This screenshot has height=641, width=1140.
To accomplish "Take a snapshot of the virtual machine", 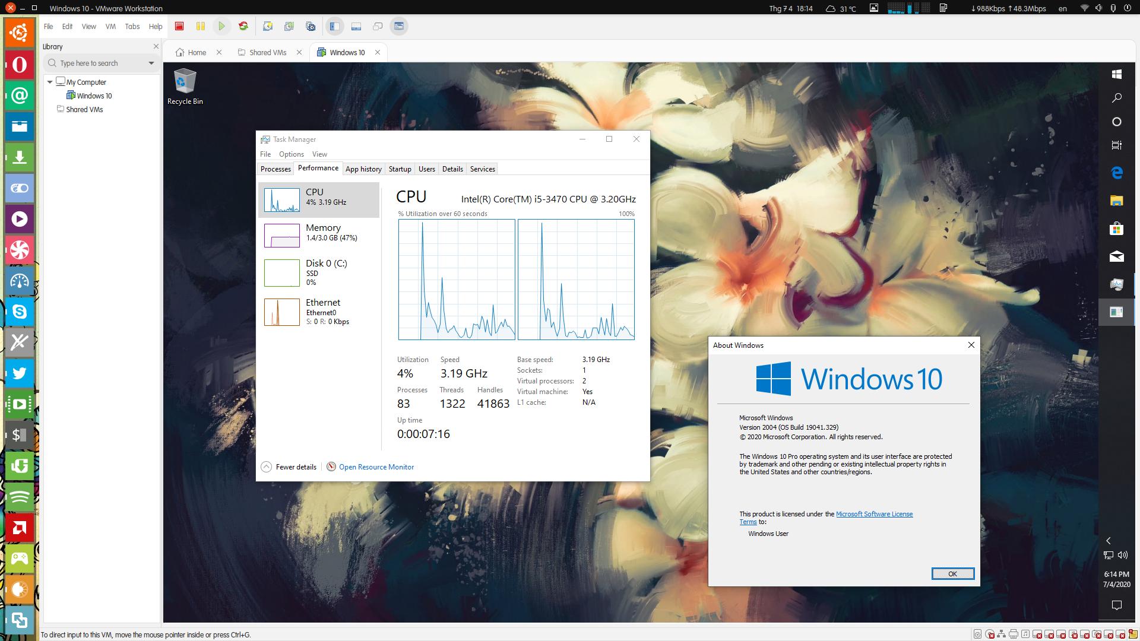I will click(x=268, y=26).
